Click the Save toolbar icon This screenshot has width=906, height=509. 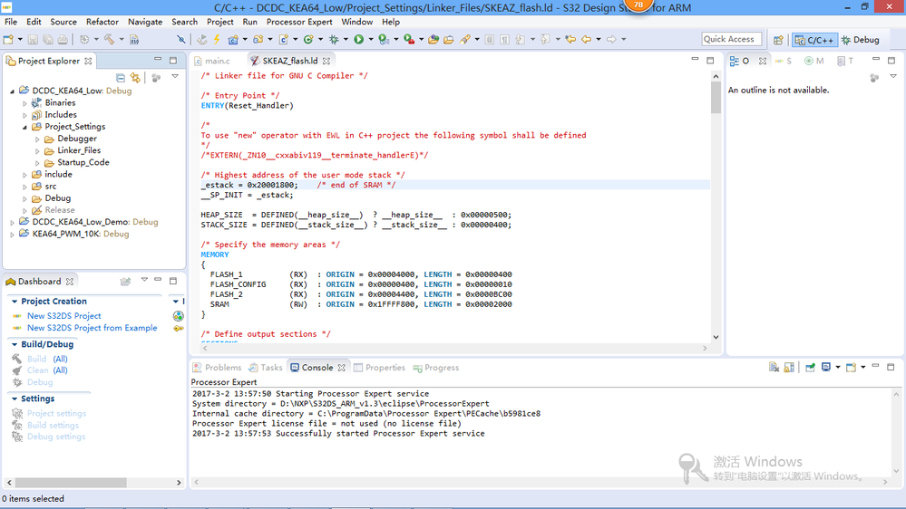[33, 39]
